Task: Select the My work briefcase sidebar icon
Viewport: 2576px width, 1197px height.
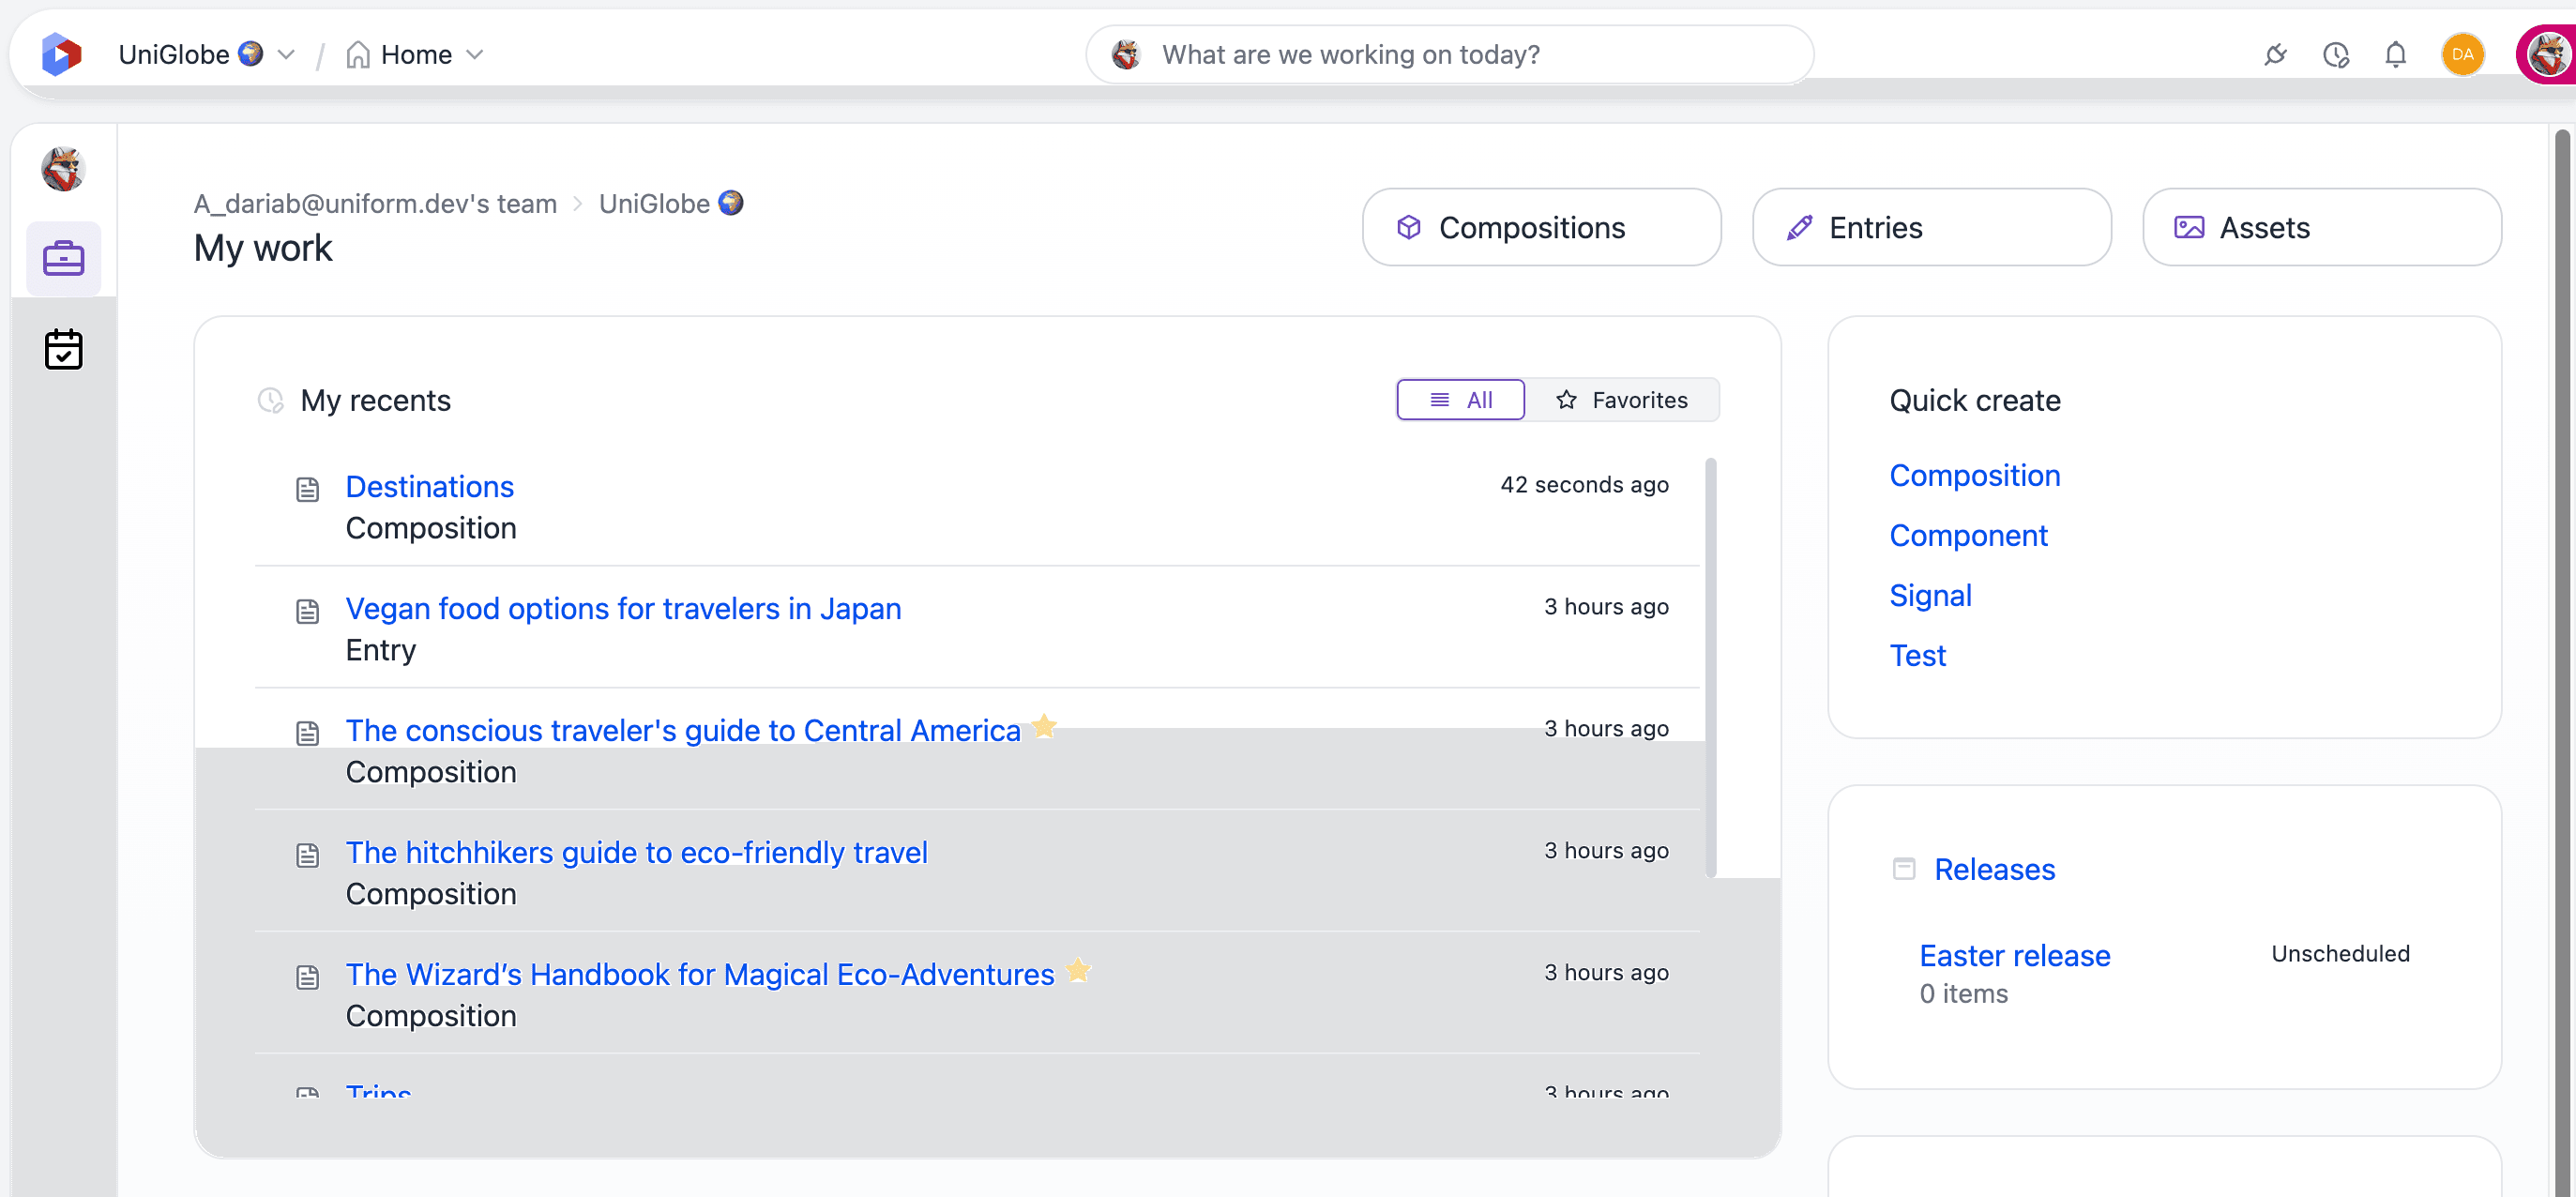Action: [63, 259]
